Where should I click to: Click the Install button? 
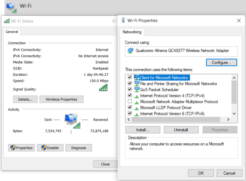pos(143,130)
